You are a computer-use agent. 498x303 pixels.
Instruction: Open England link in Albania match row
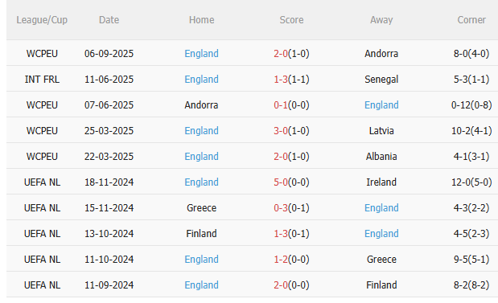click(201, 156)
